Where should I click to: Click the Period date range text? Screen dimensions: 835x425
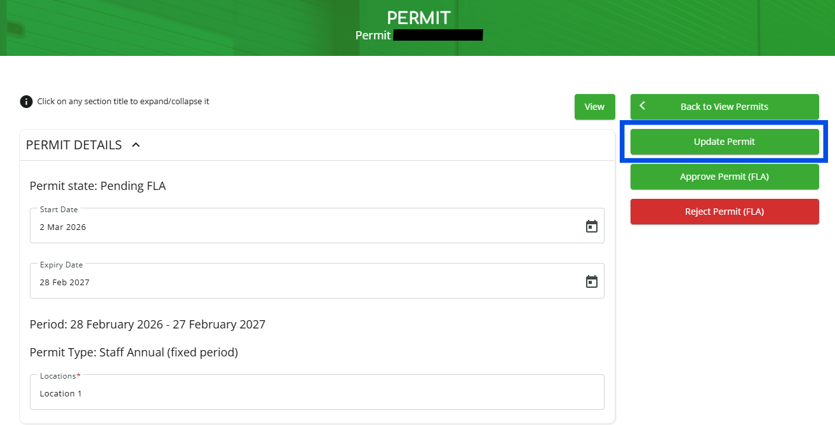[x=147, y=325]
